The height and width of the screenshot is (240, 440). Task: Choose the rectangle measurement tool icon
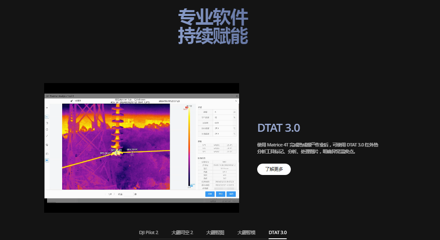pos(47,123)
